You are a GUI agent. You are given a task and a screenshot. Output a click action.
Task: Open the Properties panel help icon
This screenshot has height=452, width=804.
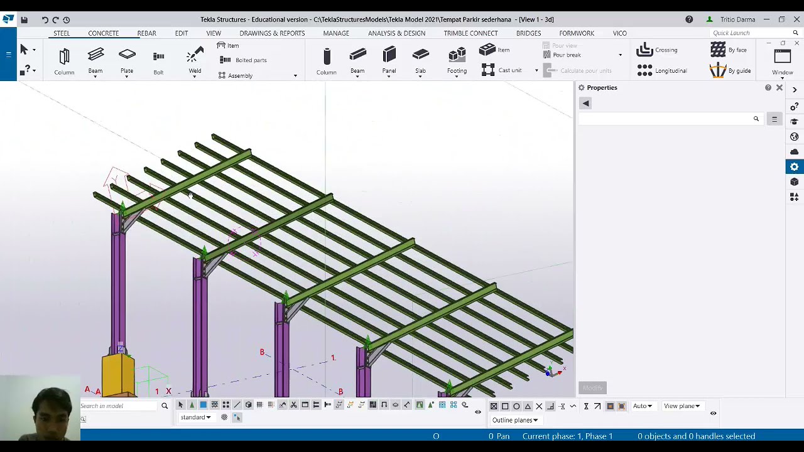(x=768, y=88)
